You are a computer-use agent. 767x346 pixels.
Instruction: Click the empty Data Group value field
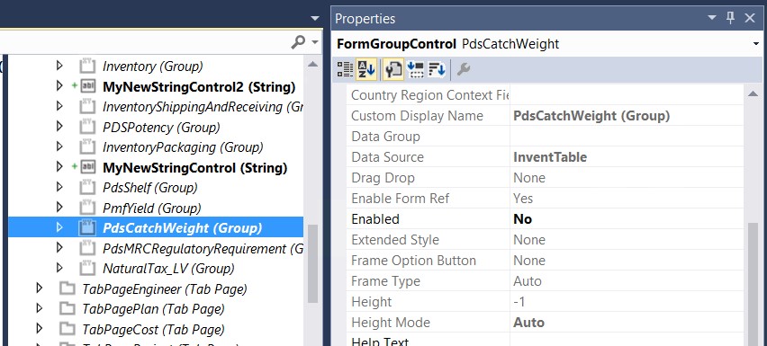(627, 137)
